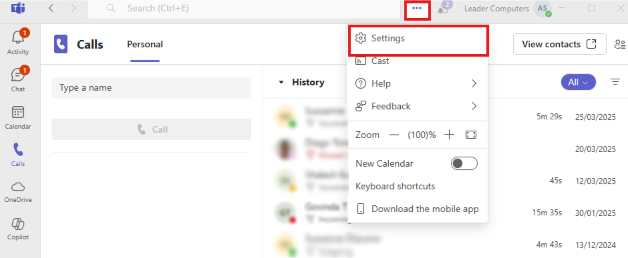Click the 4m 43s call duration
This screenshot has width=628, height=258.
549,244
